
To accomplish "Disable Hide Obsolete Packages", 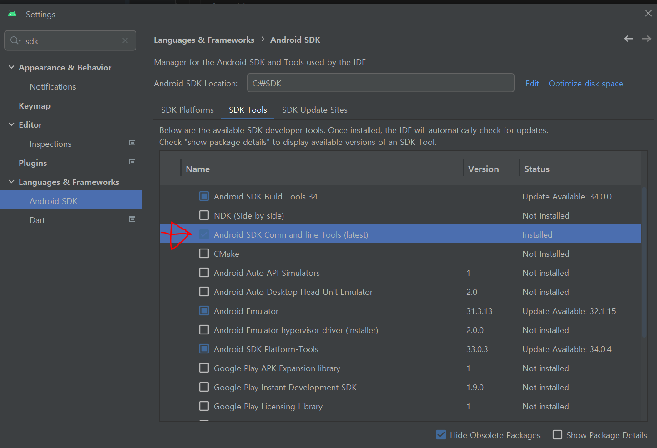I will (x=441, y=435).
